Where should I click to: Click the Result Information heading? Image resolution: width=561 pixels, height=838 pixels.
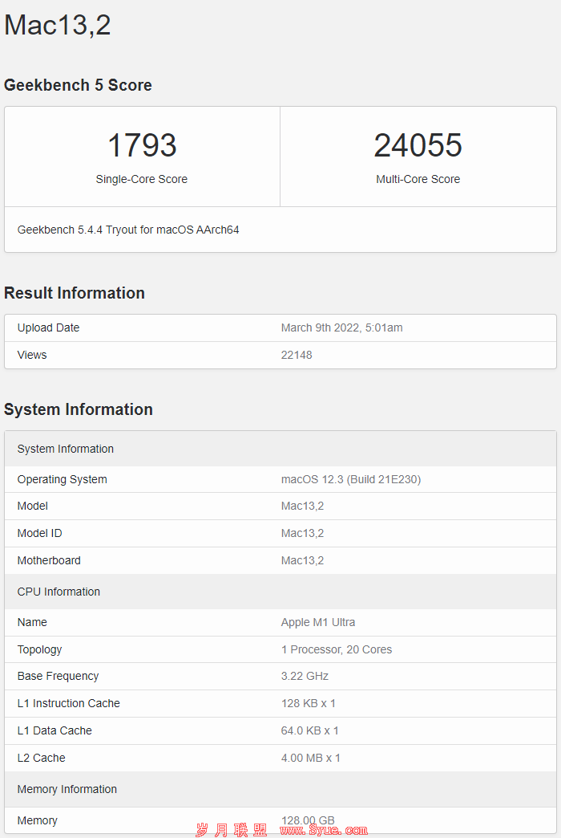click(x=75, y=293)
